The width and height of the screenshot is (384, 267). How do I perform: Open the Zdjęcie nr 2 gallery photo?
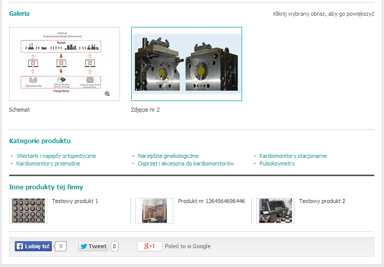click(186, 64)
